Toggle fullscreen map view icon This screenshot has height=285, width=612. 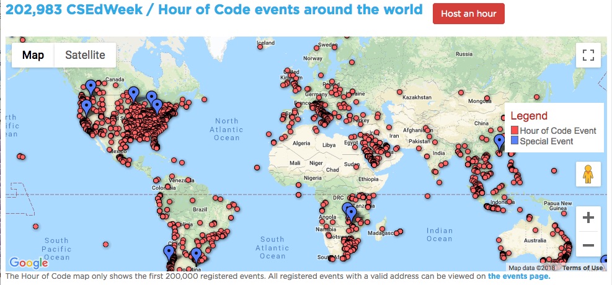pos(588,55)
